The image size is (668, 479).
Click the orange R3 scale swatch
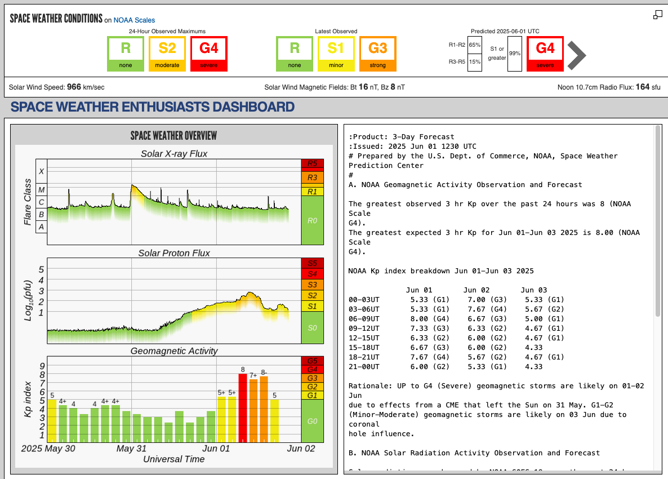point(312,178)
